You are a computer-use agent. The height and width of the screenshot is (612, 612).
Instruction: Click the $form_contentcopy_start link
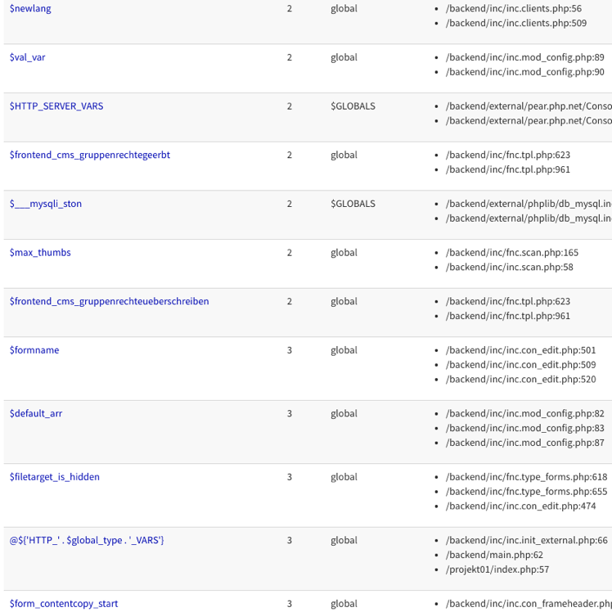coord(64,604)
